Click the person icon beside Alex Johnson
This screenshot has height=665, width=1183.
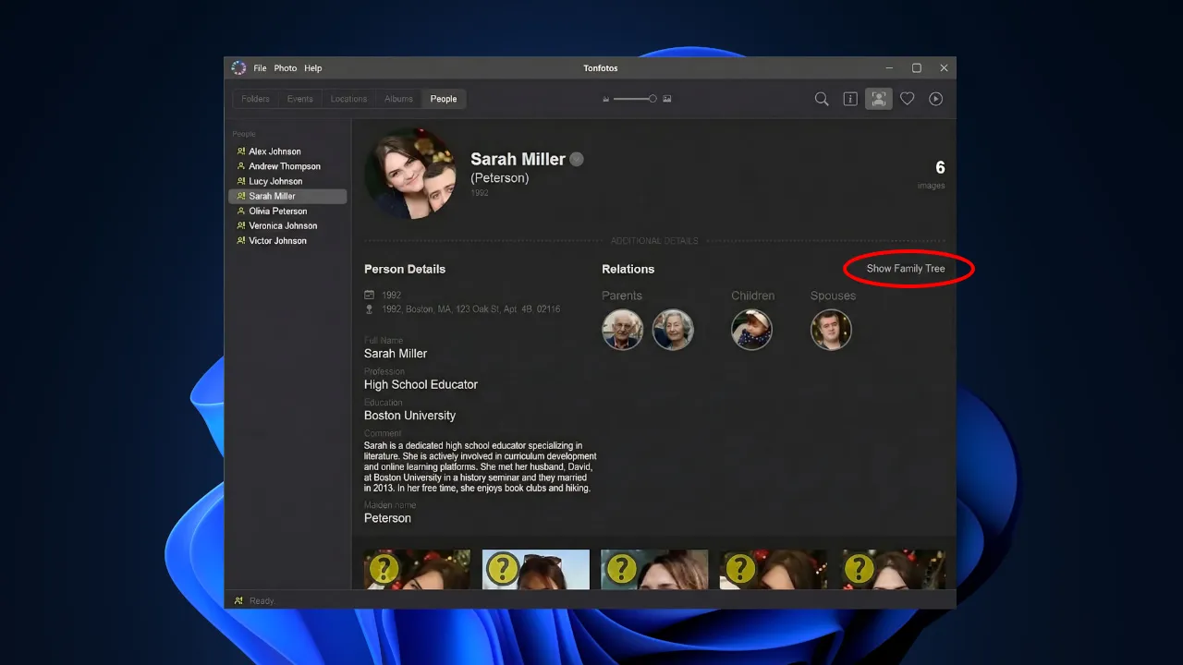(241, 151)
